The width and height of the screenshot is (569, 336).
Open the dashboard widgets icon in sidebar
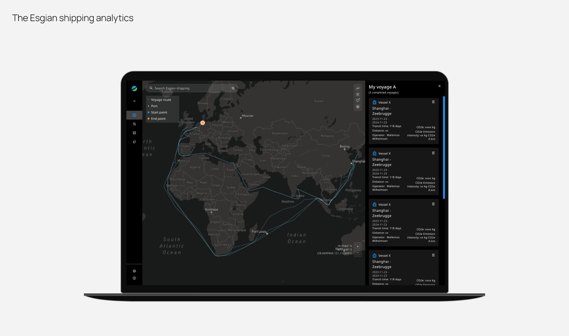pos(134,133)
